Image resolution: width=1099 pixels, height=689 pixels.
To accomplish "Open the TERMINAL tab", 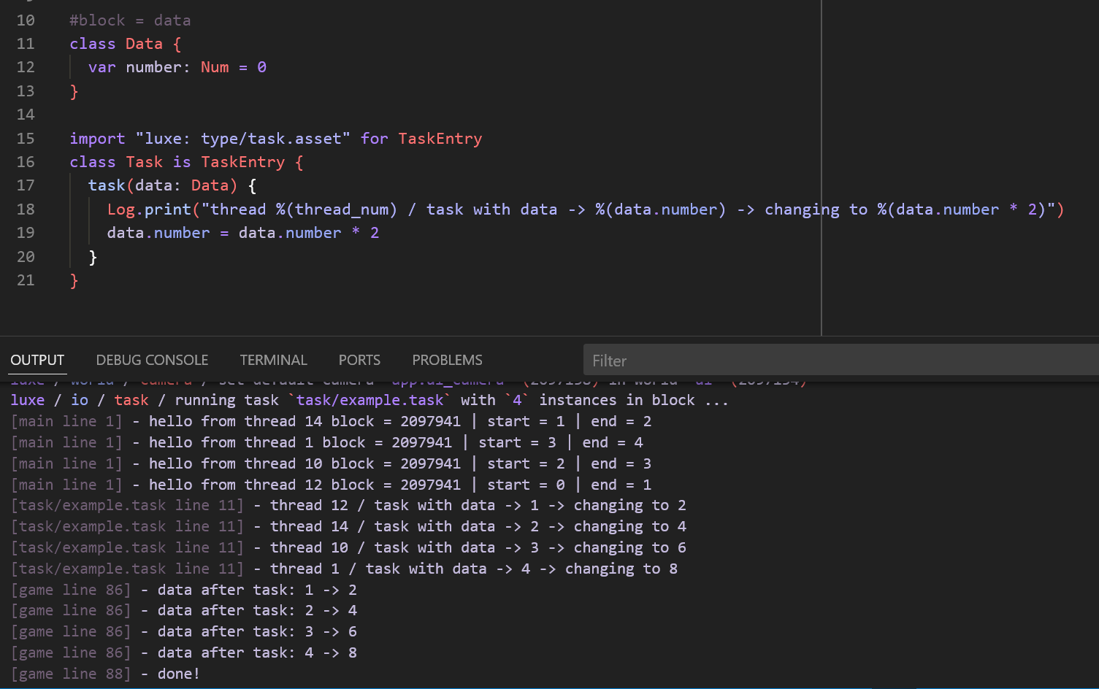I will pos(273,360).
